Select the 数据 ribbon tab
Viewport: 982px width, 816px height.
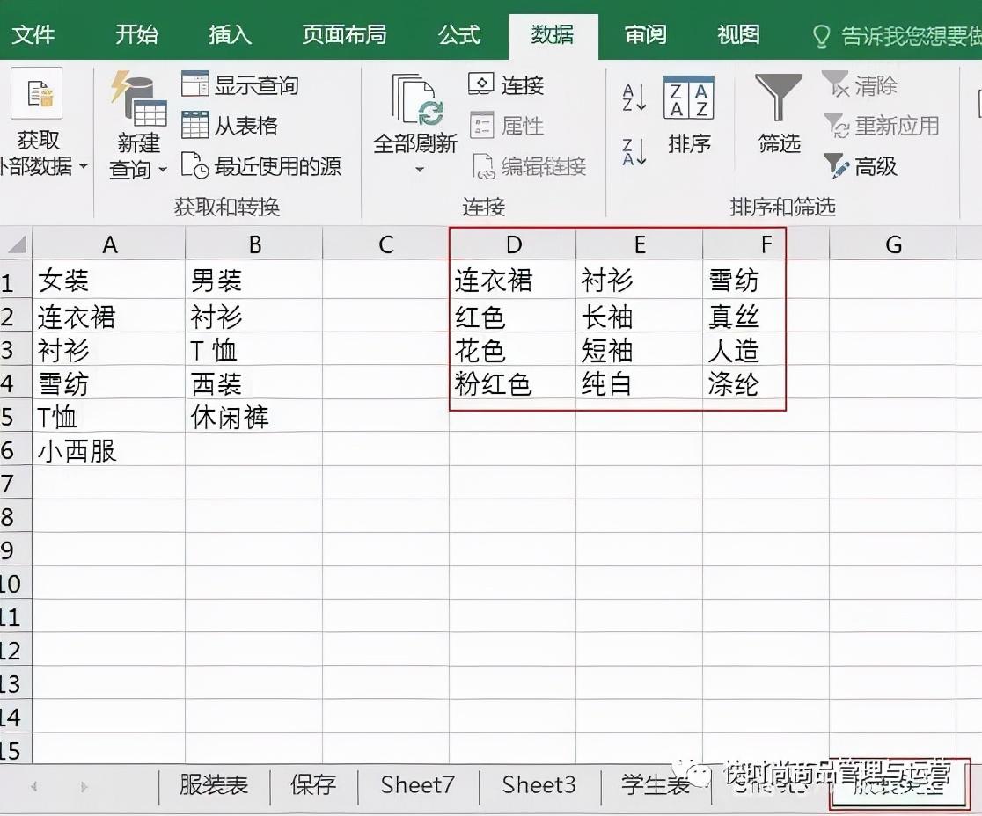tap(553, 34)
